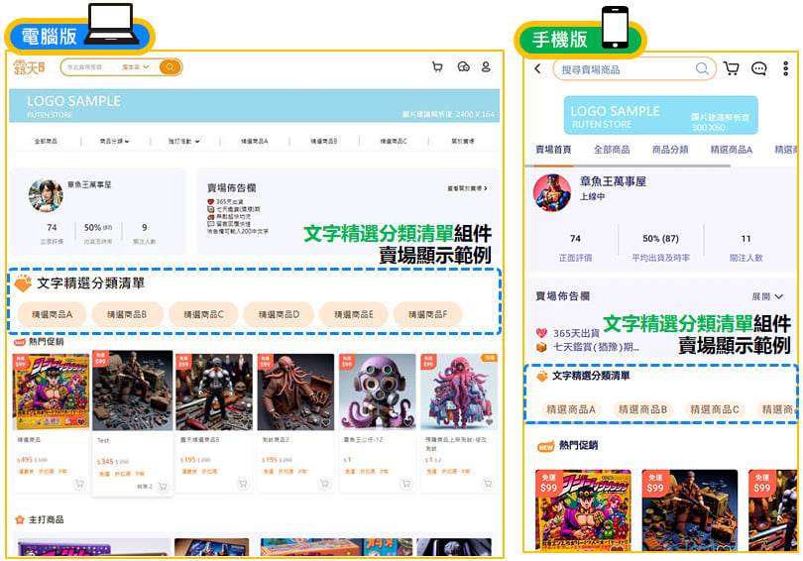The width and height of the screenshot is (803, 561).
Task: Open the purple octopus gas mask product thumbnail
Action: 377,391
